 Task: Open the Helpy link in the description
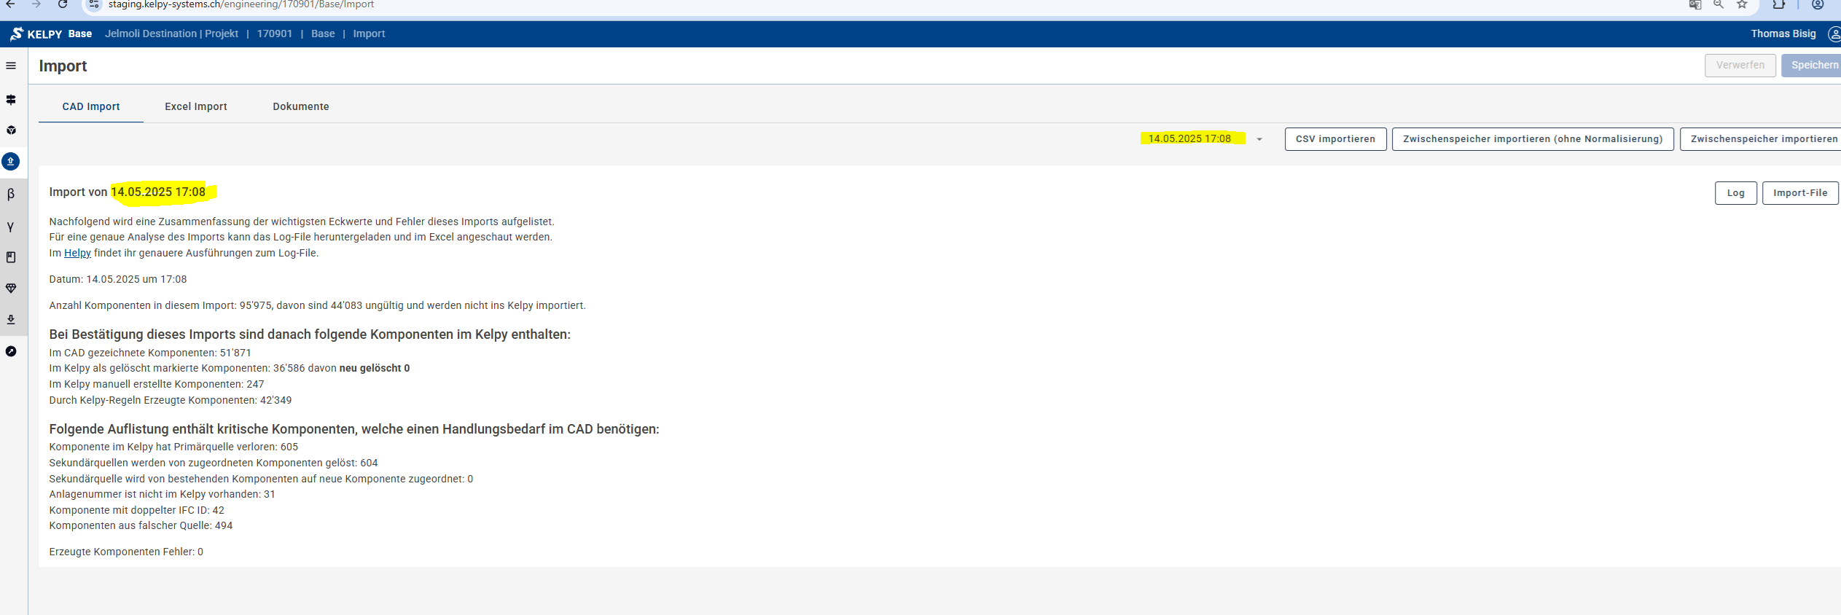point(77,253)
